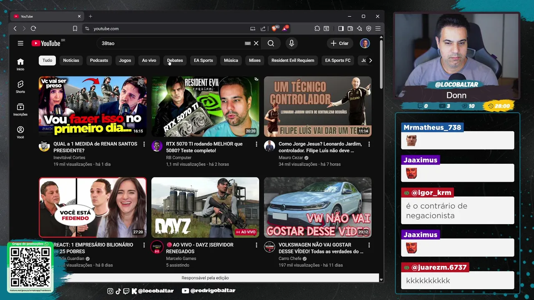
Task: Select the EA Sports FC chip
Action: pos(338,60)
